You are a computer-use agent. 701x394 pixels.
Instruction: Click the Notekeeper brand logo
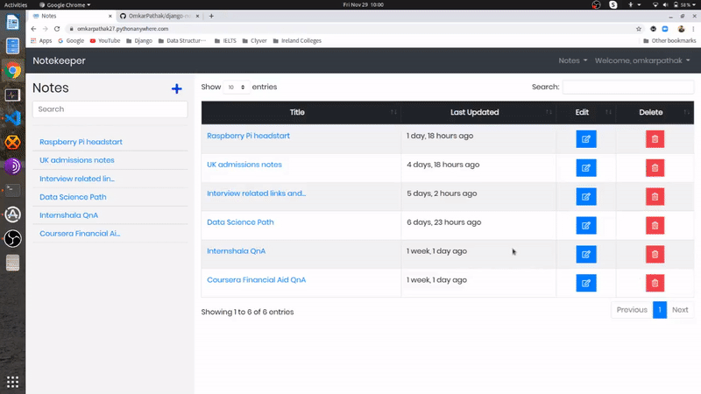(x=59, y=60)
